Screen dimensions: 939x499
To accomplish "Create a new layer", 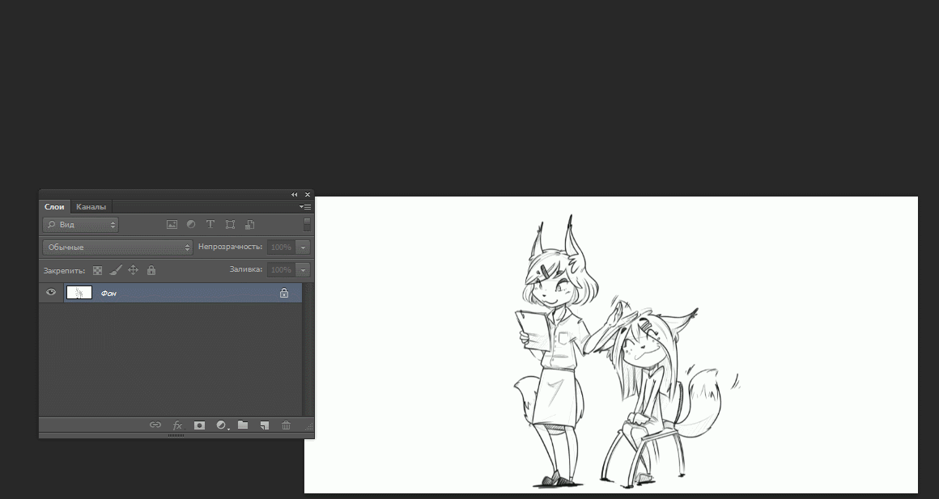I will [x=264, y=425].
